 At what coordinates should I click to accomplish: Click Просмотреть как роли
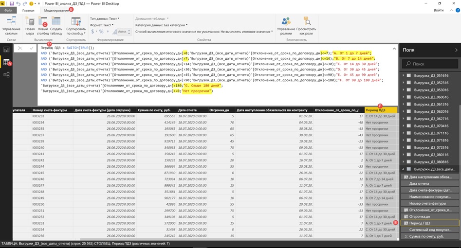(x=306, y=26)
